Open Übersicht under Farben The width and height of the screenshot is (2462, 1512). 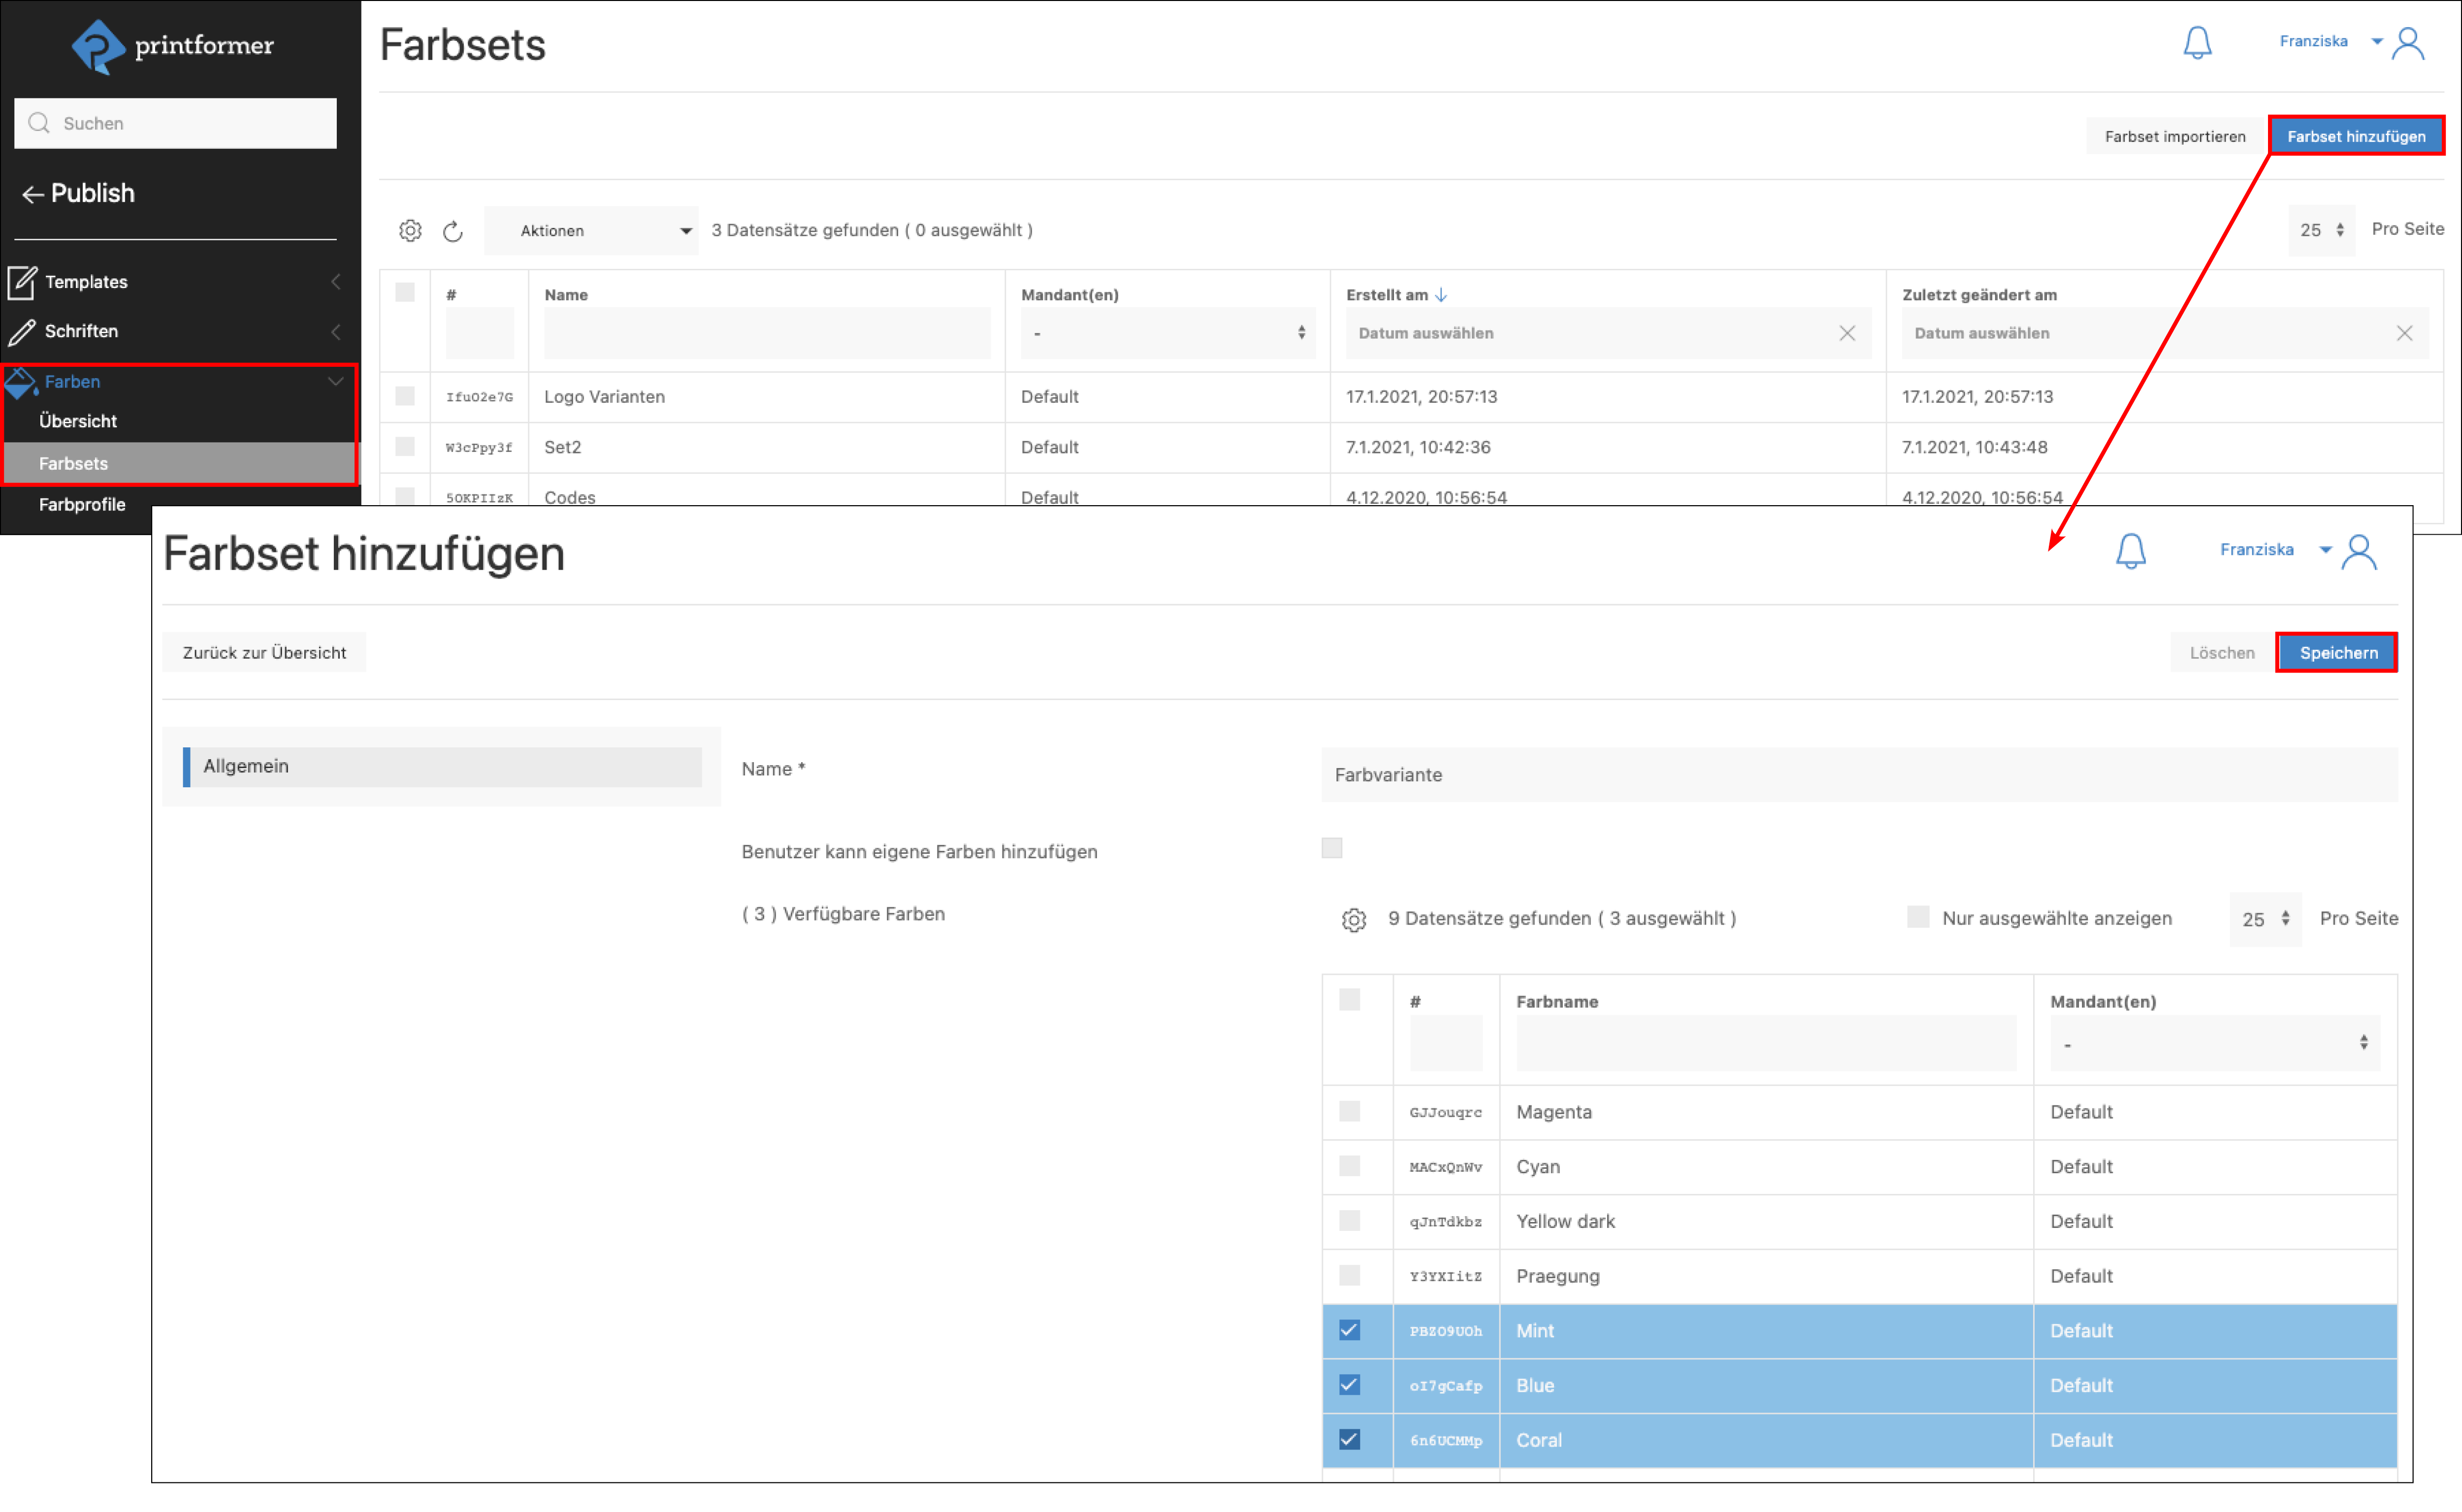(x=78, y=421)
